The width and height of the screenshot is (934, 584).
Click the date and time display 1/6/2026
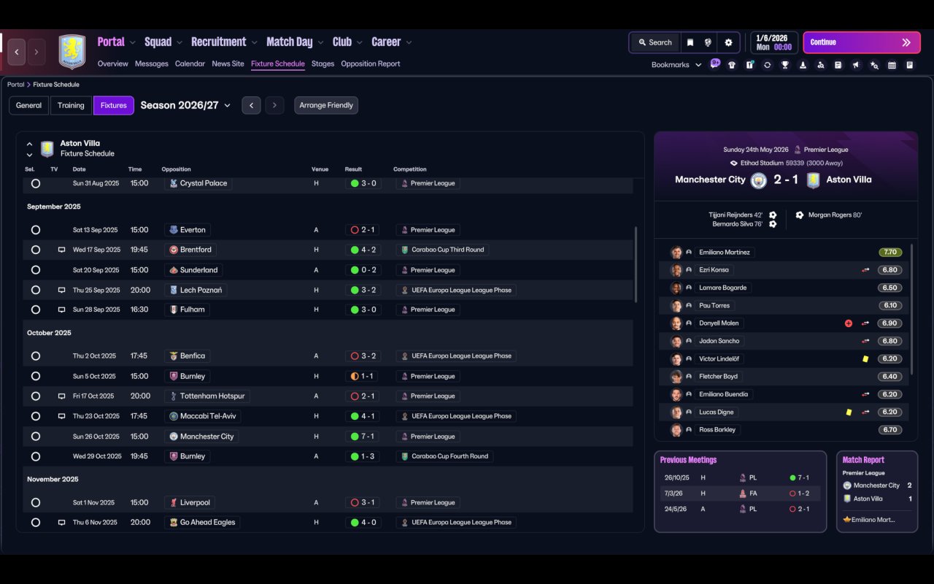click(x=773, y=42)
